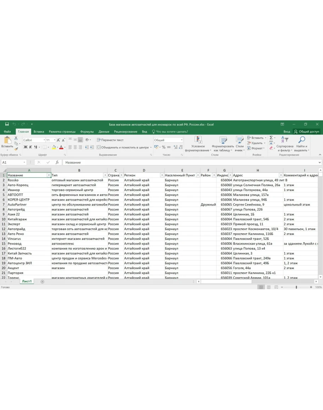Open Условное форматирование menu

198,144
